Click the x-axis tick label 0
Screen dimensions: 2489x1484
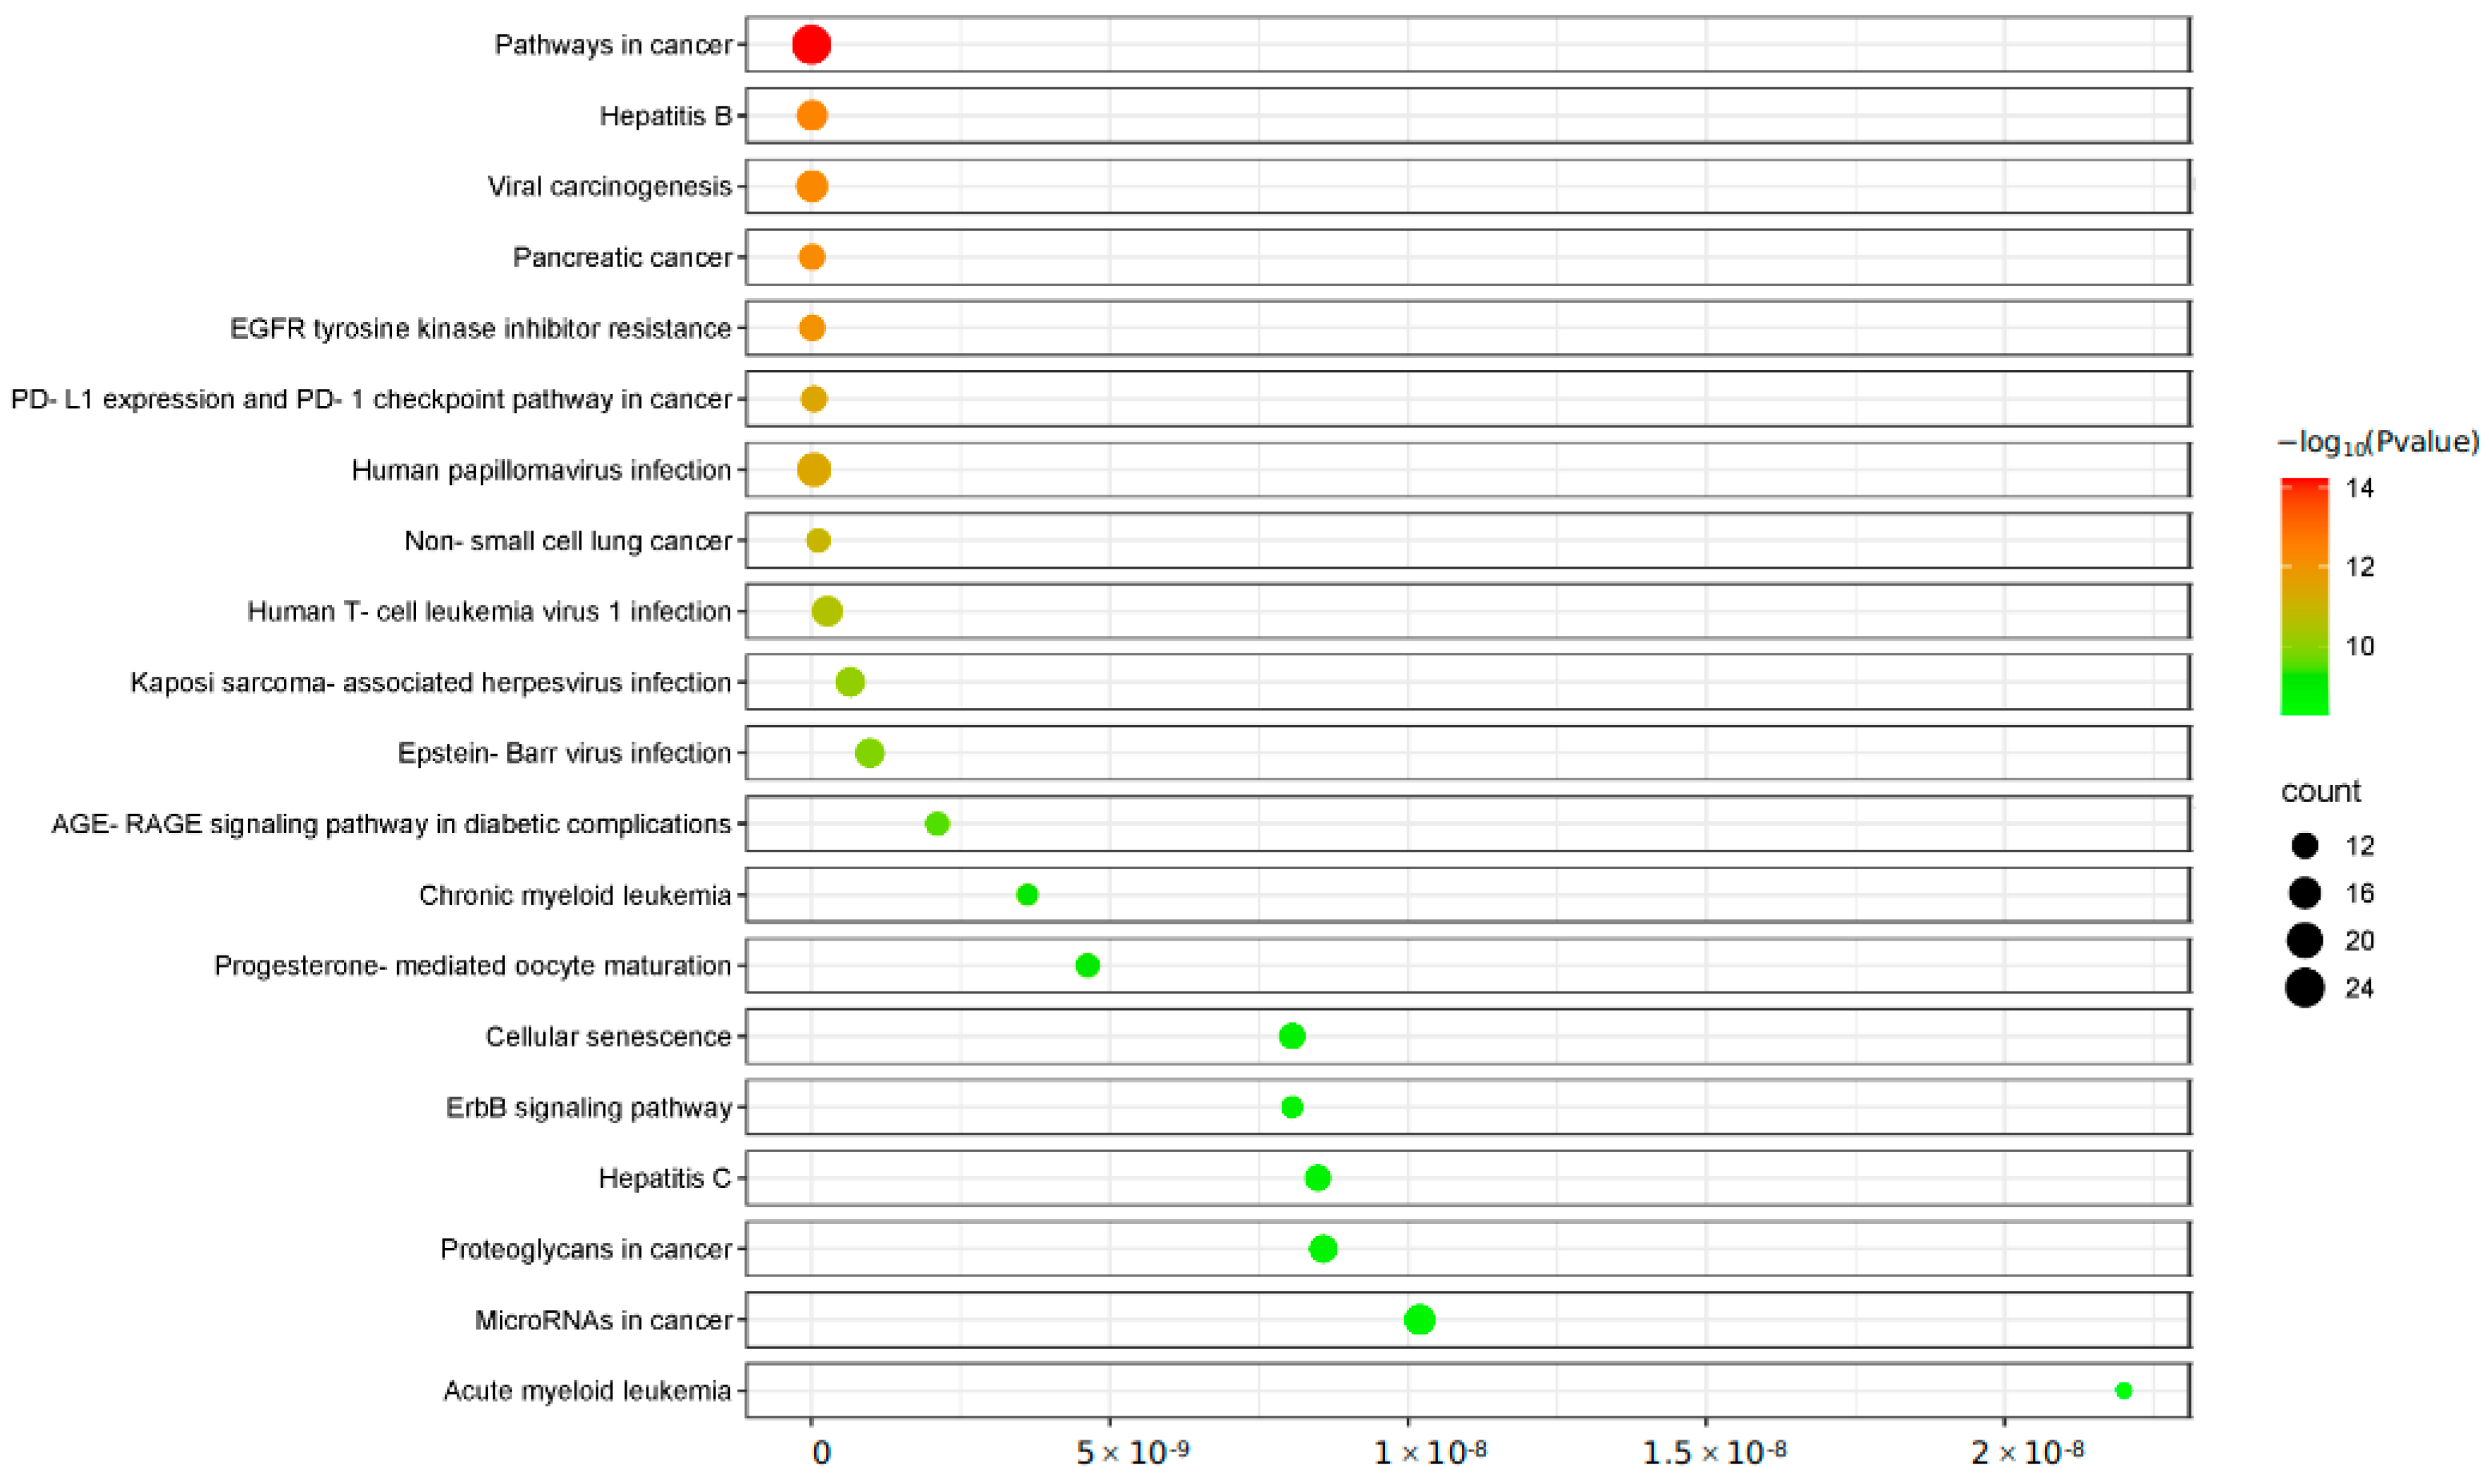821,1453
